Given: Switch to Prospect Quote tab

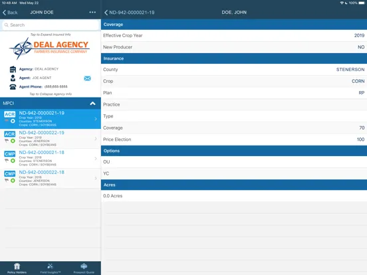Looking at the screenshot, I should pyautogui.click(x=84, y=268).
